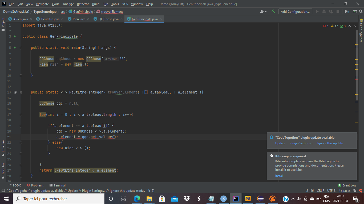
Task: Open the Build Project hammer icon
Action: click(x=273, y=12)
